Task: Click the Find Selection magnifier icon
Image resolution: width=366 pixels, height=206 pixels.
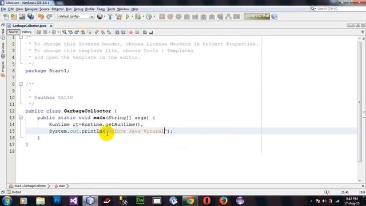Action: (64, 32)
